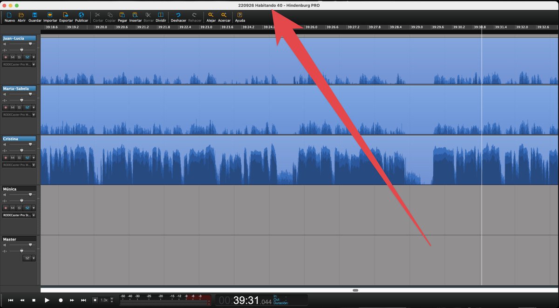
Task: Mute the Música track
Action: point(13,208)
